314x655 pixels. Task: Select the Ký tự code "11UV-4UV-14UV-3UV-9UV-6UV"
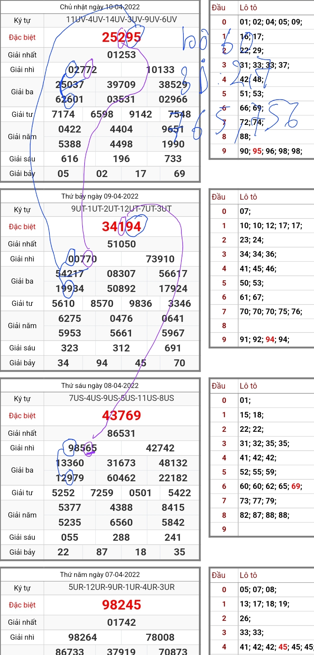click(x=122, y=20)
